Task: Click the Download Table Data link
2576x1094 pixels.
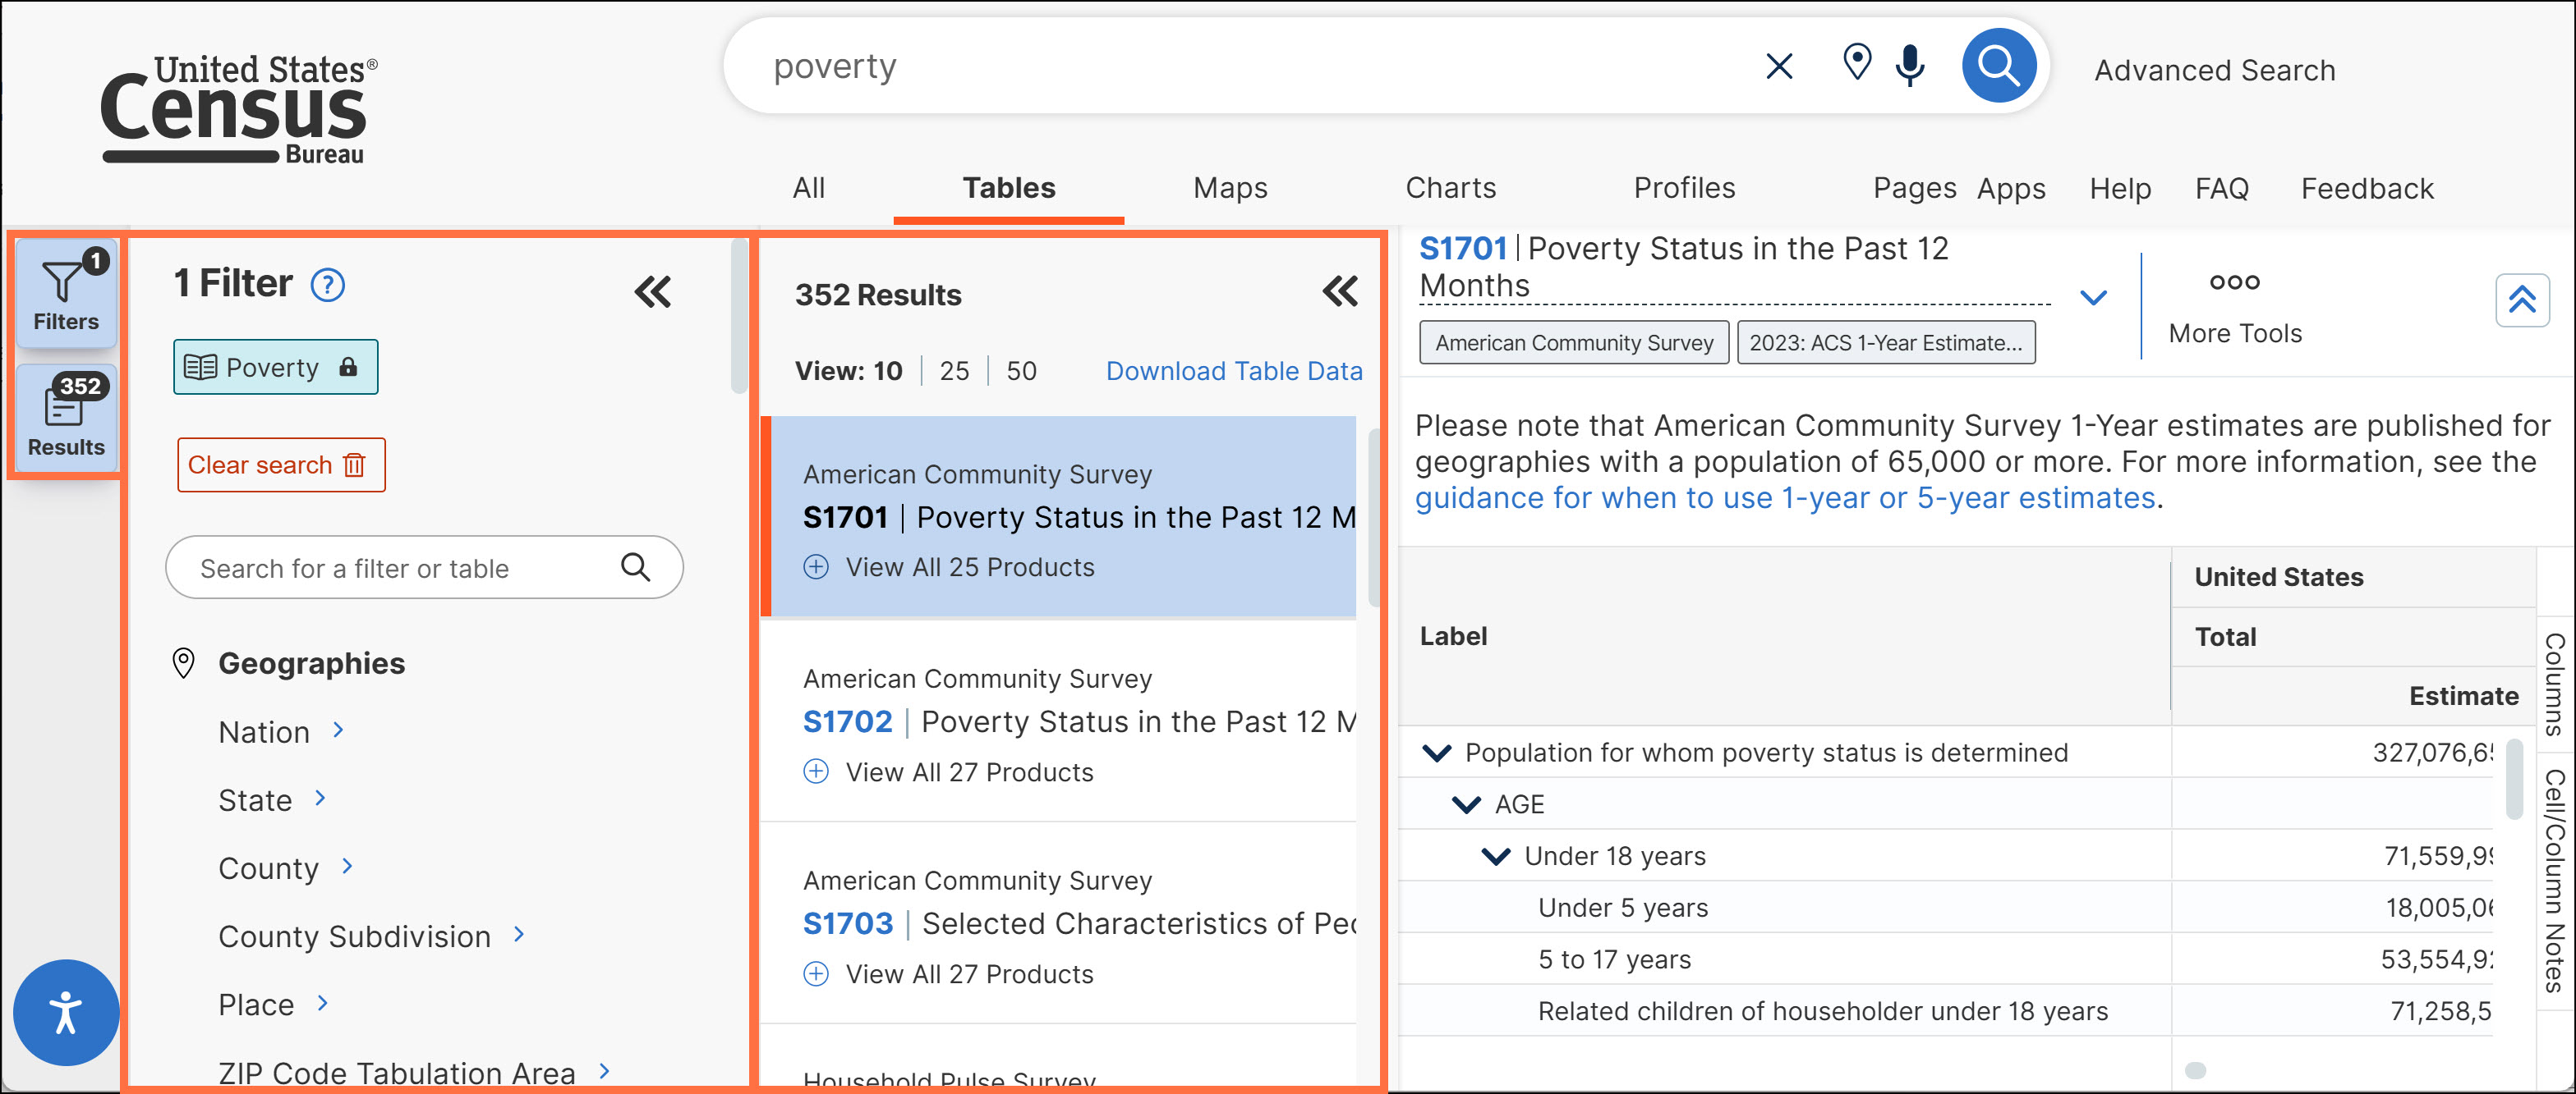Action: point(1233,372)
